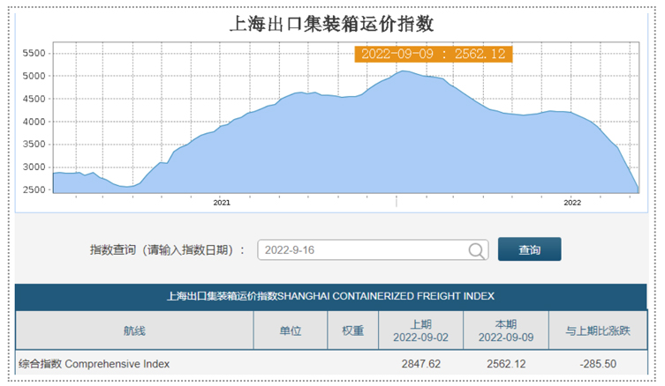
Task: Click the magnifier icon in the date field
Action: (x=476, y=250)
